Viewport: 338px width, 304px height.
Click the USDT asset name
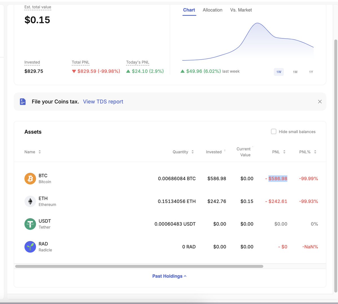(x=45, y=221)
